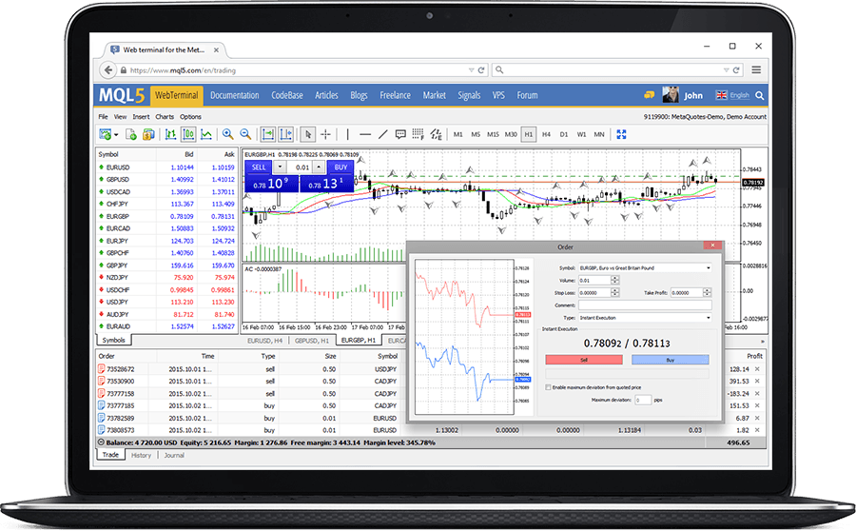Click the Comment field in Order dialog

coord(645,305)
